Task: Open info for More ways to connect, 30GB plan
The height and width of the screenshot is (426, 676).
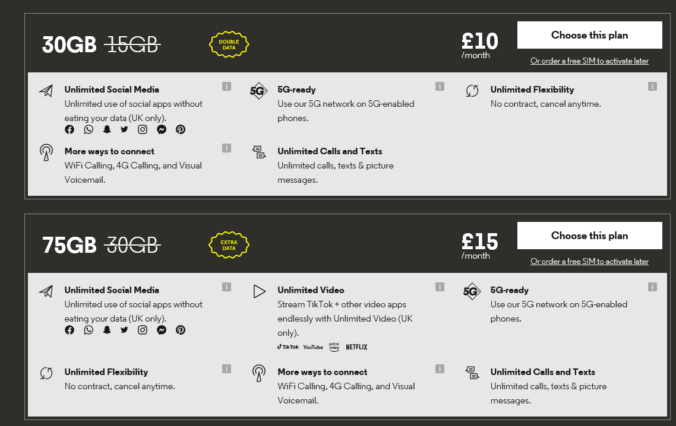Action: point(226,148)
